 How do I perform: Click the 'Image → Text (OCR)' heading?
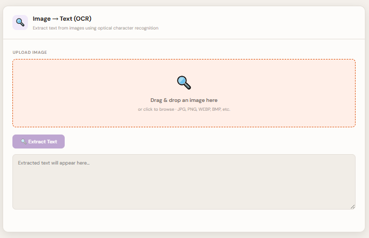click(62, 19)
